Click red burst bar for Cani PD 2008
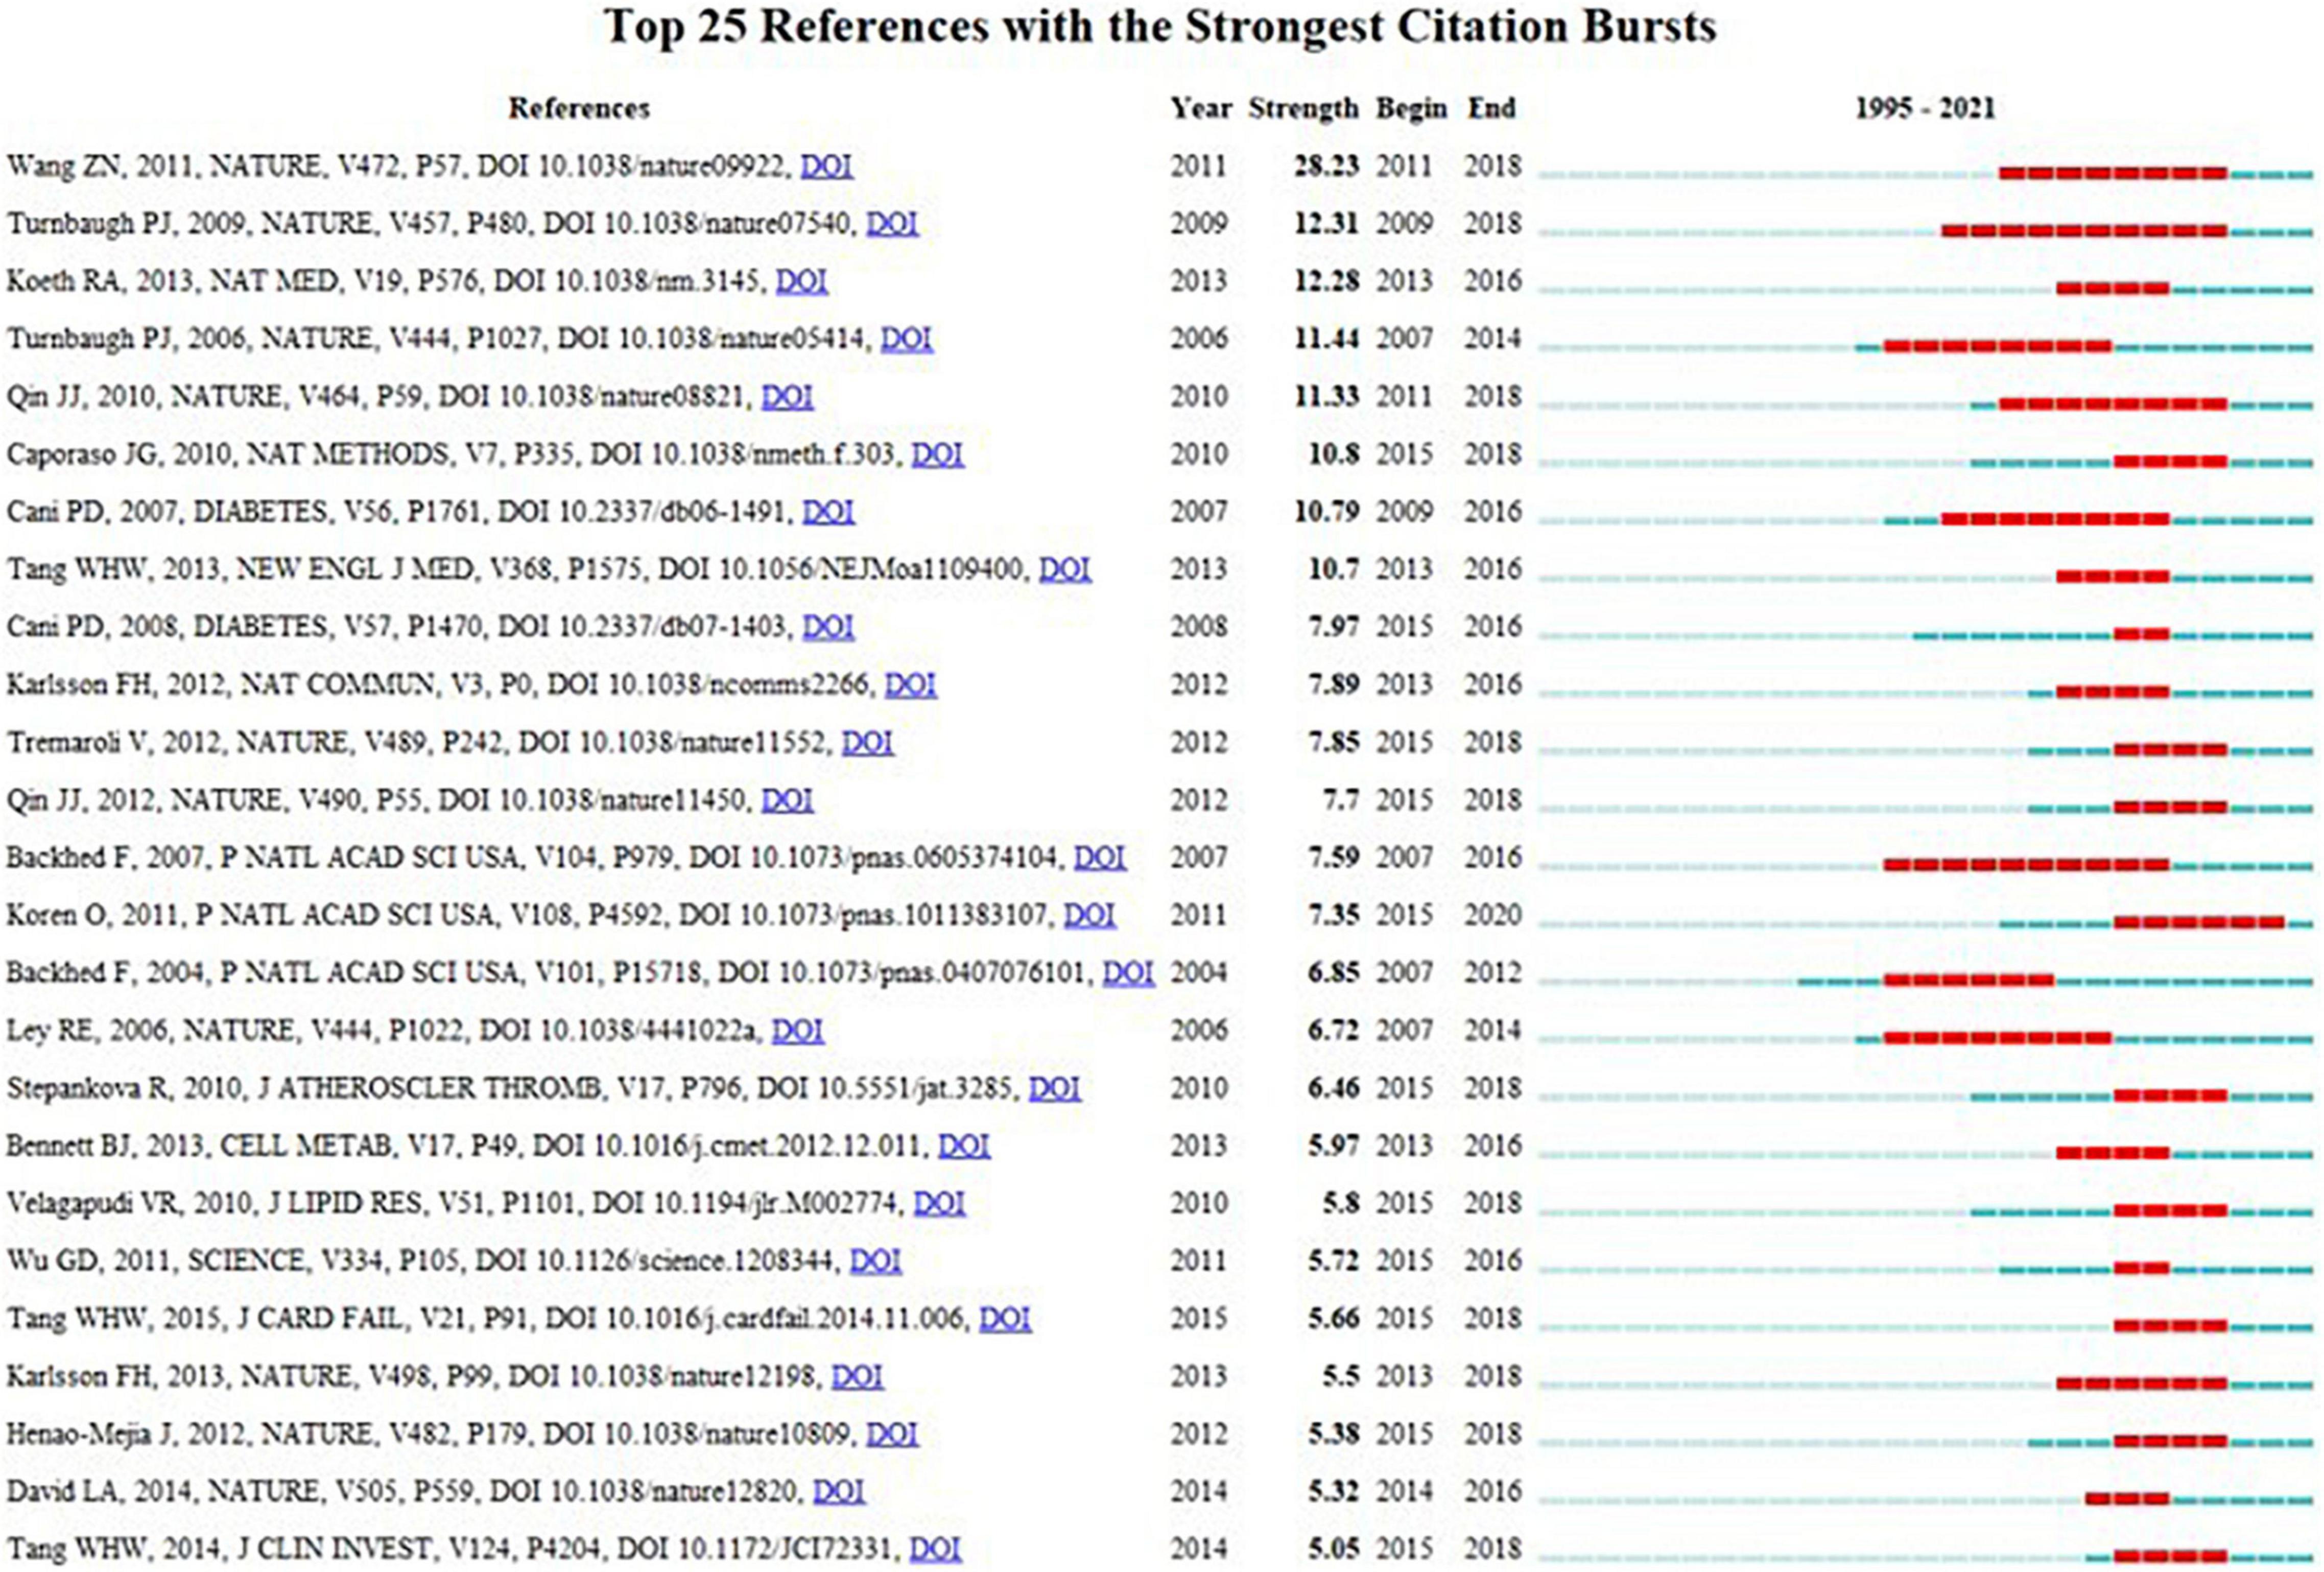 tap(2142, 635)
